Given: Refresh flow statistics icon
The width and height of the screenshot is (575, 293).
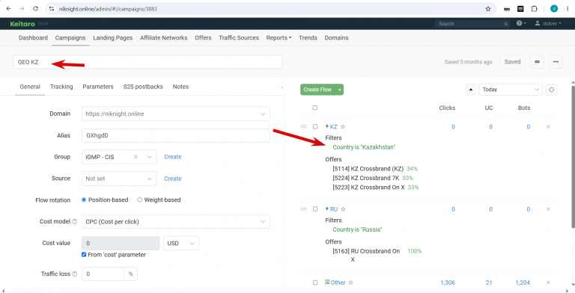Looking at the screenshot, I should (551, 90).
